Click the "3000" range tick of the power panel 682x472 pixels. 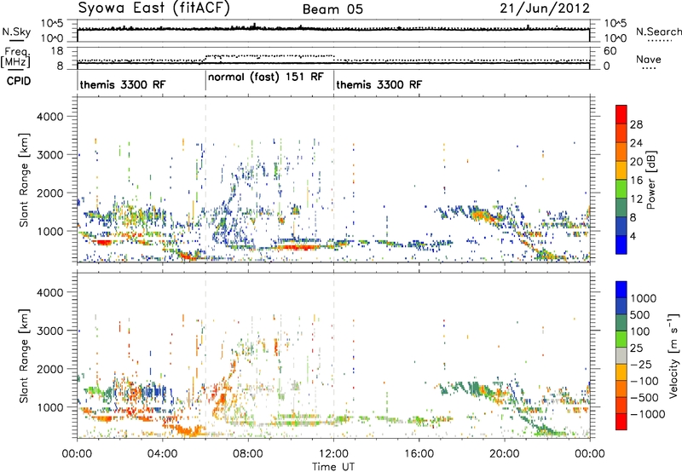click(x=49, y=155)
